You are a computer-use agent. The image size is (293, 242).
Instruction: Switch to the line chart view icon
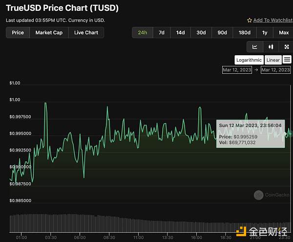(x=255, y=47)
